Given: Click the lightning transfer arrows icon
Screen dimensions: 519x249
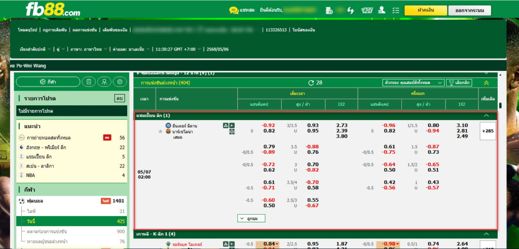Looking at the screenshot, I should click(351, 11).
